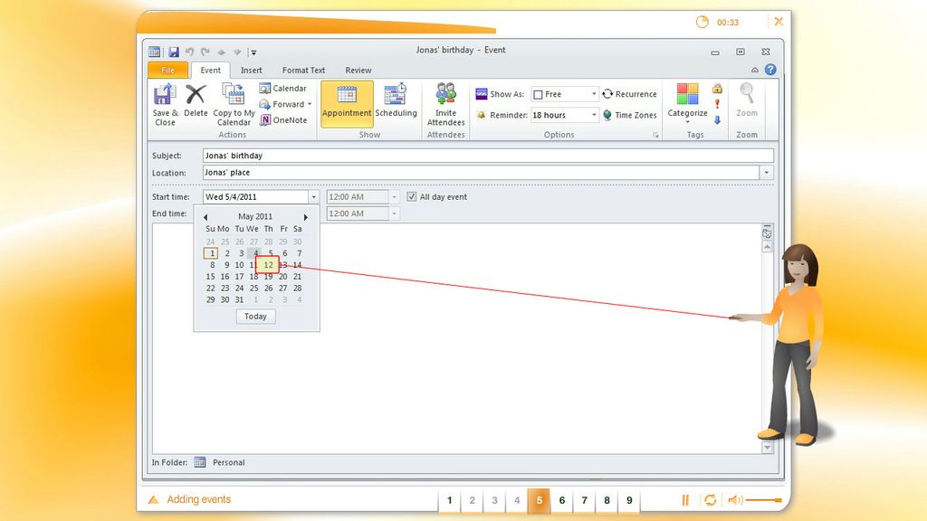The width and height of the screenshot is (927, 521).
Task: Click the Today button in date picker
Action: tap(256, 316)
